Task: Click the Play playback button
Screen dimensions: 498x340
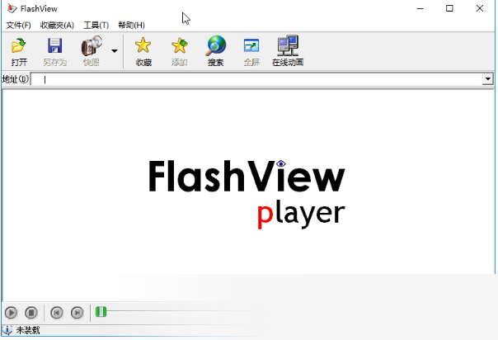Action: 11,313
